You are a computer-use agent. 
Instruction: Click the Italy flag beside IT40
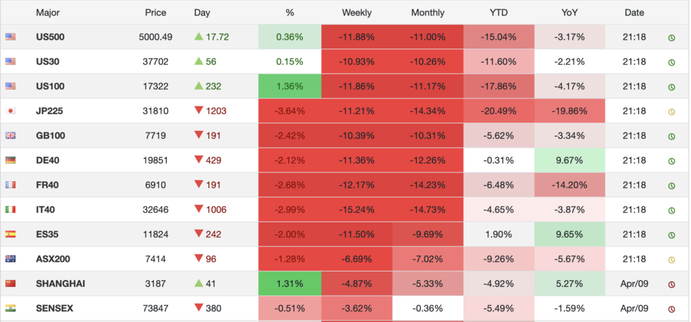(10, 210)
